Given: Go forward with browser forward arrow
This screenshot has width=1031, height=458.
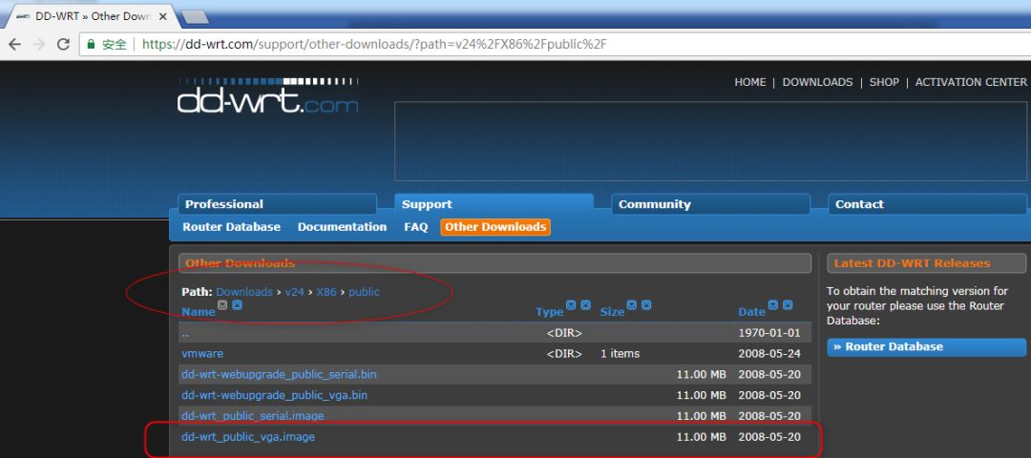Looking at the screenshot, I should pyautogui.click(x=39, y=44).
